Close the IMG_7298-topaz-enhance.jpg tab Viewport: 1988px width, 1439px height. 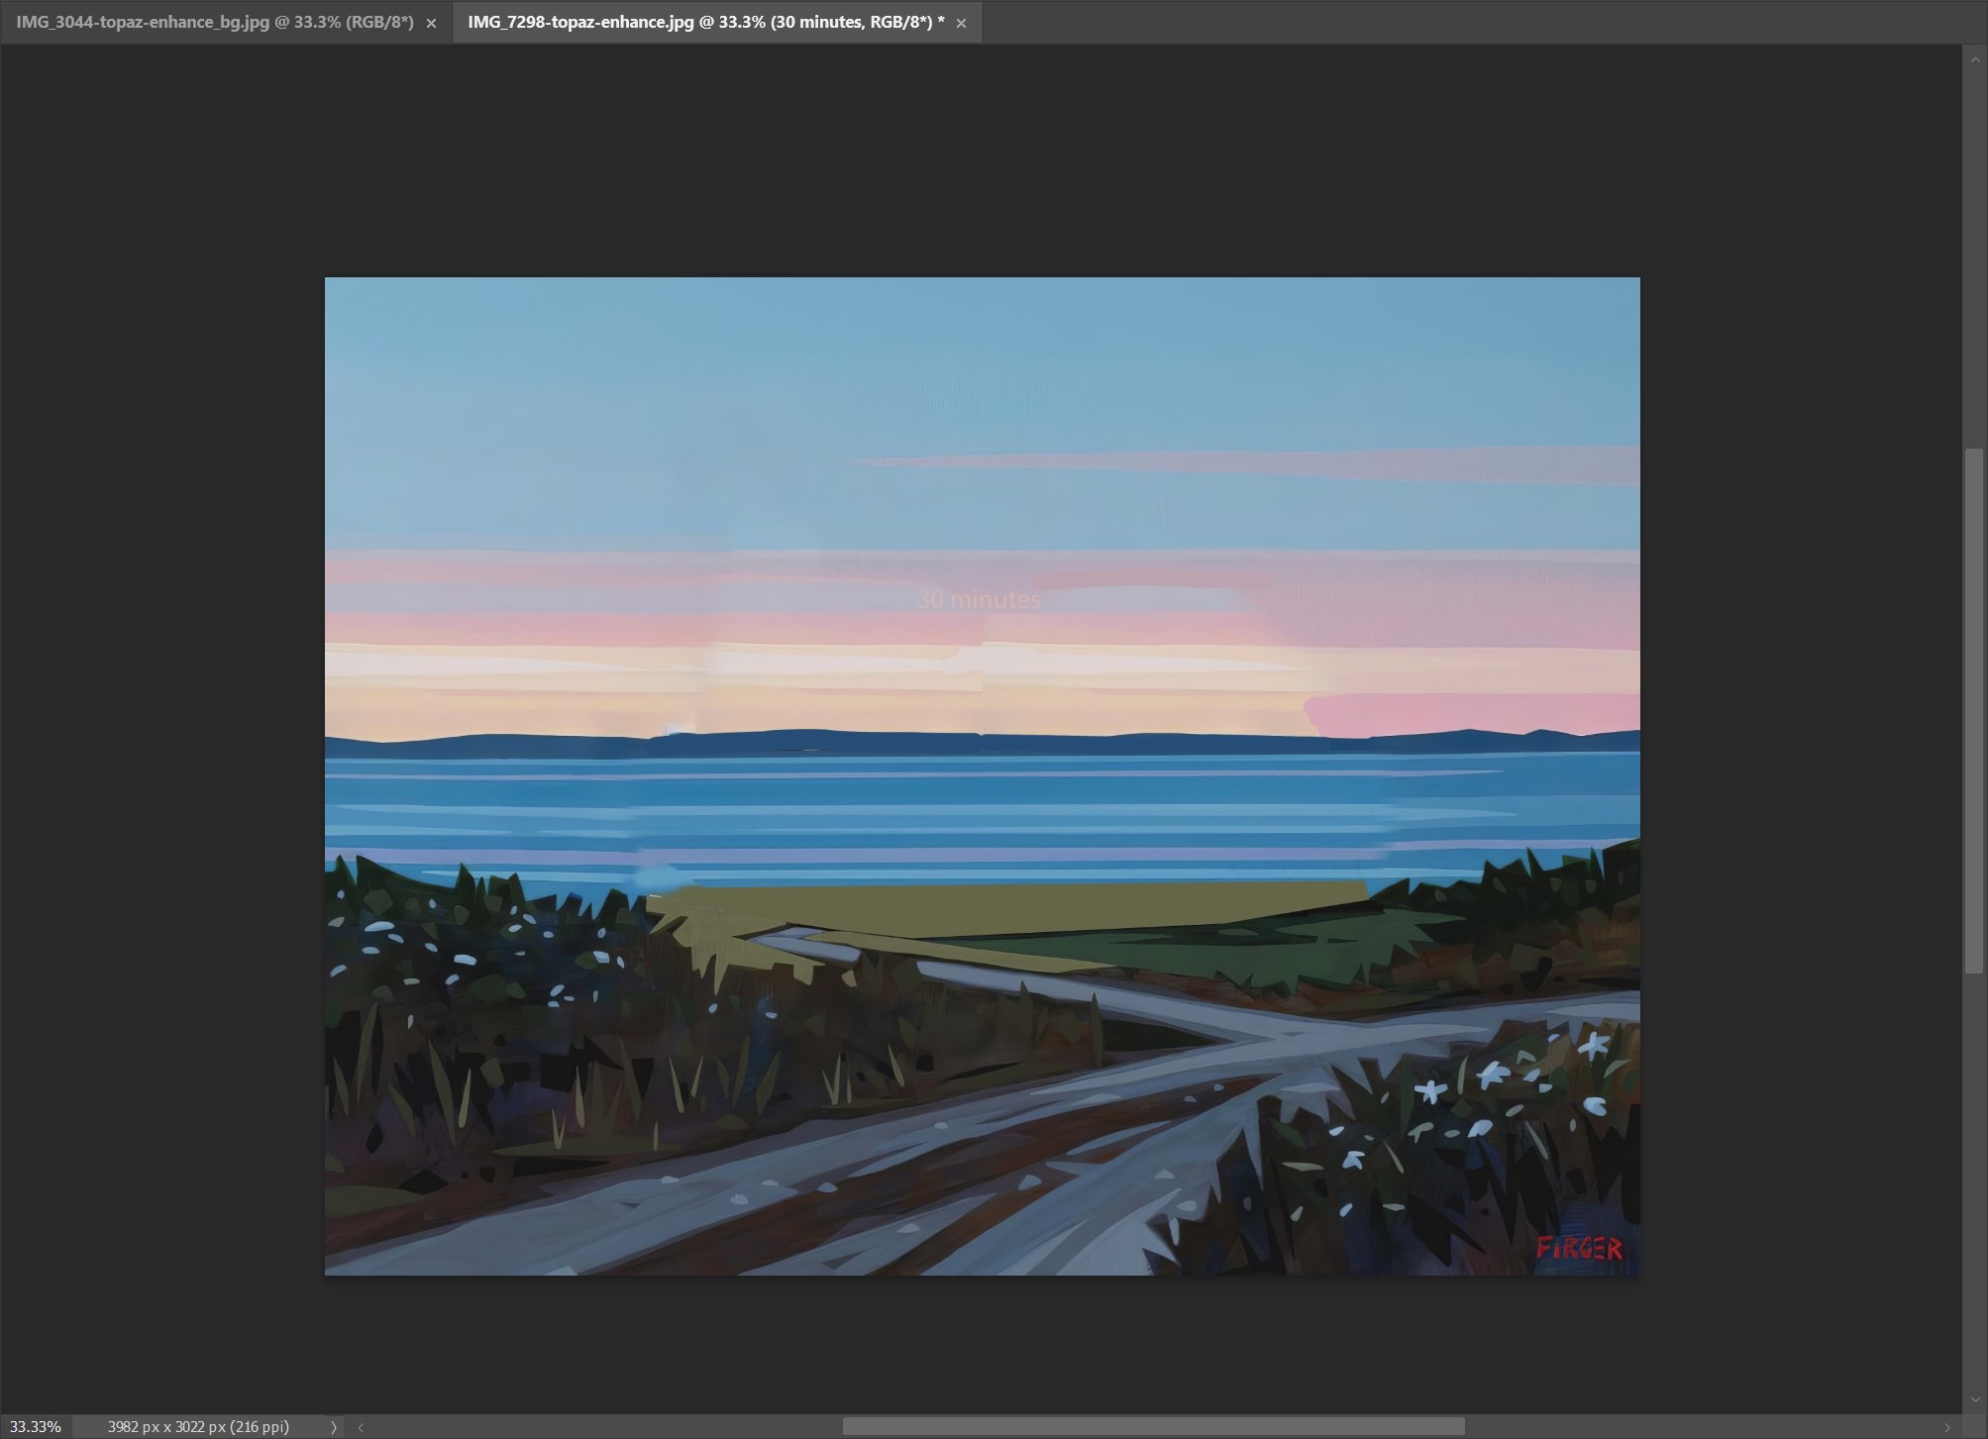961,23
